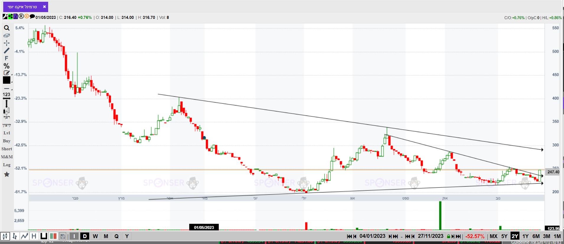Edit the start date 04/01/2023

[x=372, y=236]
